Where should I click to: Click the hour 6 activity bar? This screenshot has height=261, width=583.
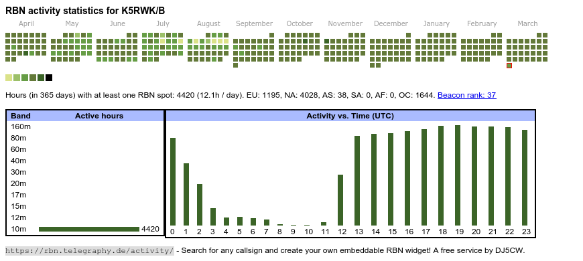pos(253,222)
